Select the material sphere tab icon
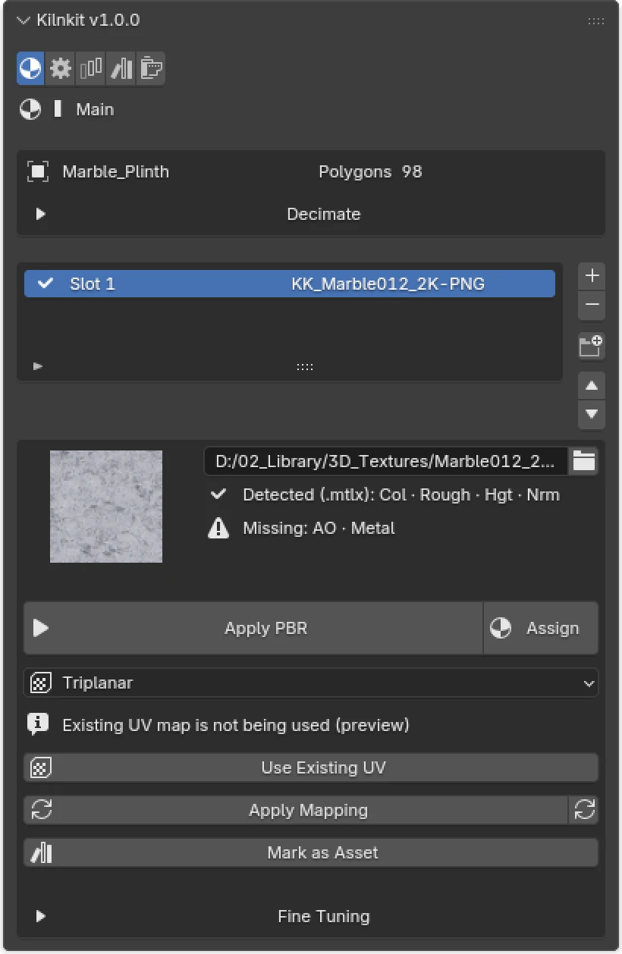This screenshot has height=954, width=622. pyautogui.click(x=30, y=68)
